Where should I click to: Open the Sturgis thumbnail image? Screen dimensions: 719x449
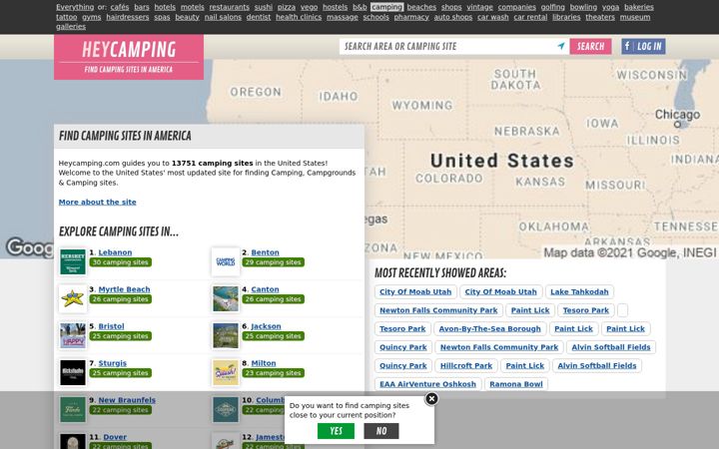pos(73,372)
